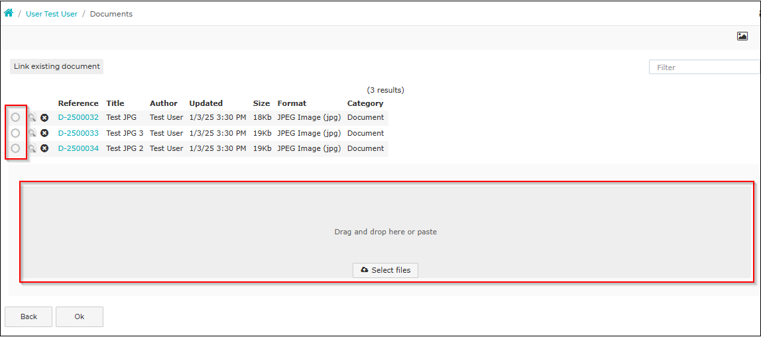Click the Documents breadcrumb text
The width and height of the screenshot is (761, 337).
tap(111, 14)
